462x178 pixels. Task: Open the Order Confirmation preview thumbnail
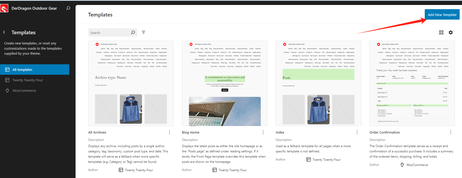(412, 83)
